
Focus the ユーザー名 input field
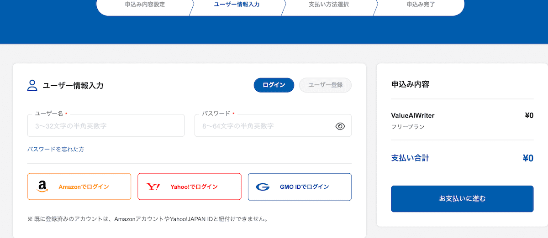click(106, 126)
